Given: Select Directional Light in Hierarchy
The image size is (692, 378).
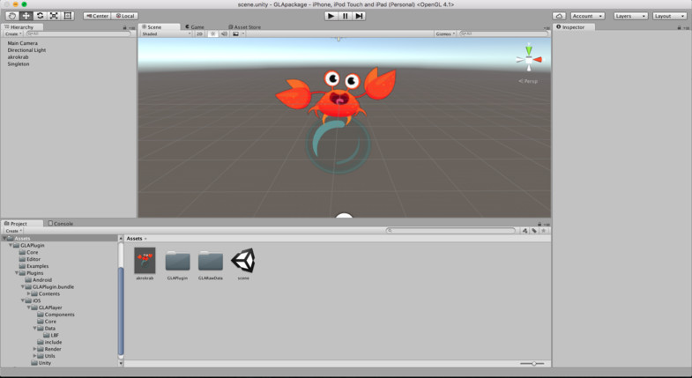Looking at the screenshot, I should (26, 50).
